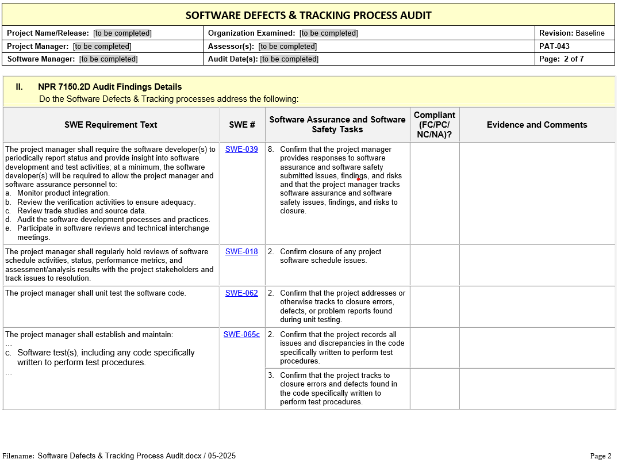Follow the SWE-062 hyperlink
This screenshot has width=618, height=463.
[x=241, y=293]
